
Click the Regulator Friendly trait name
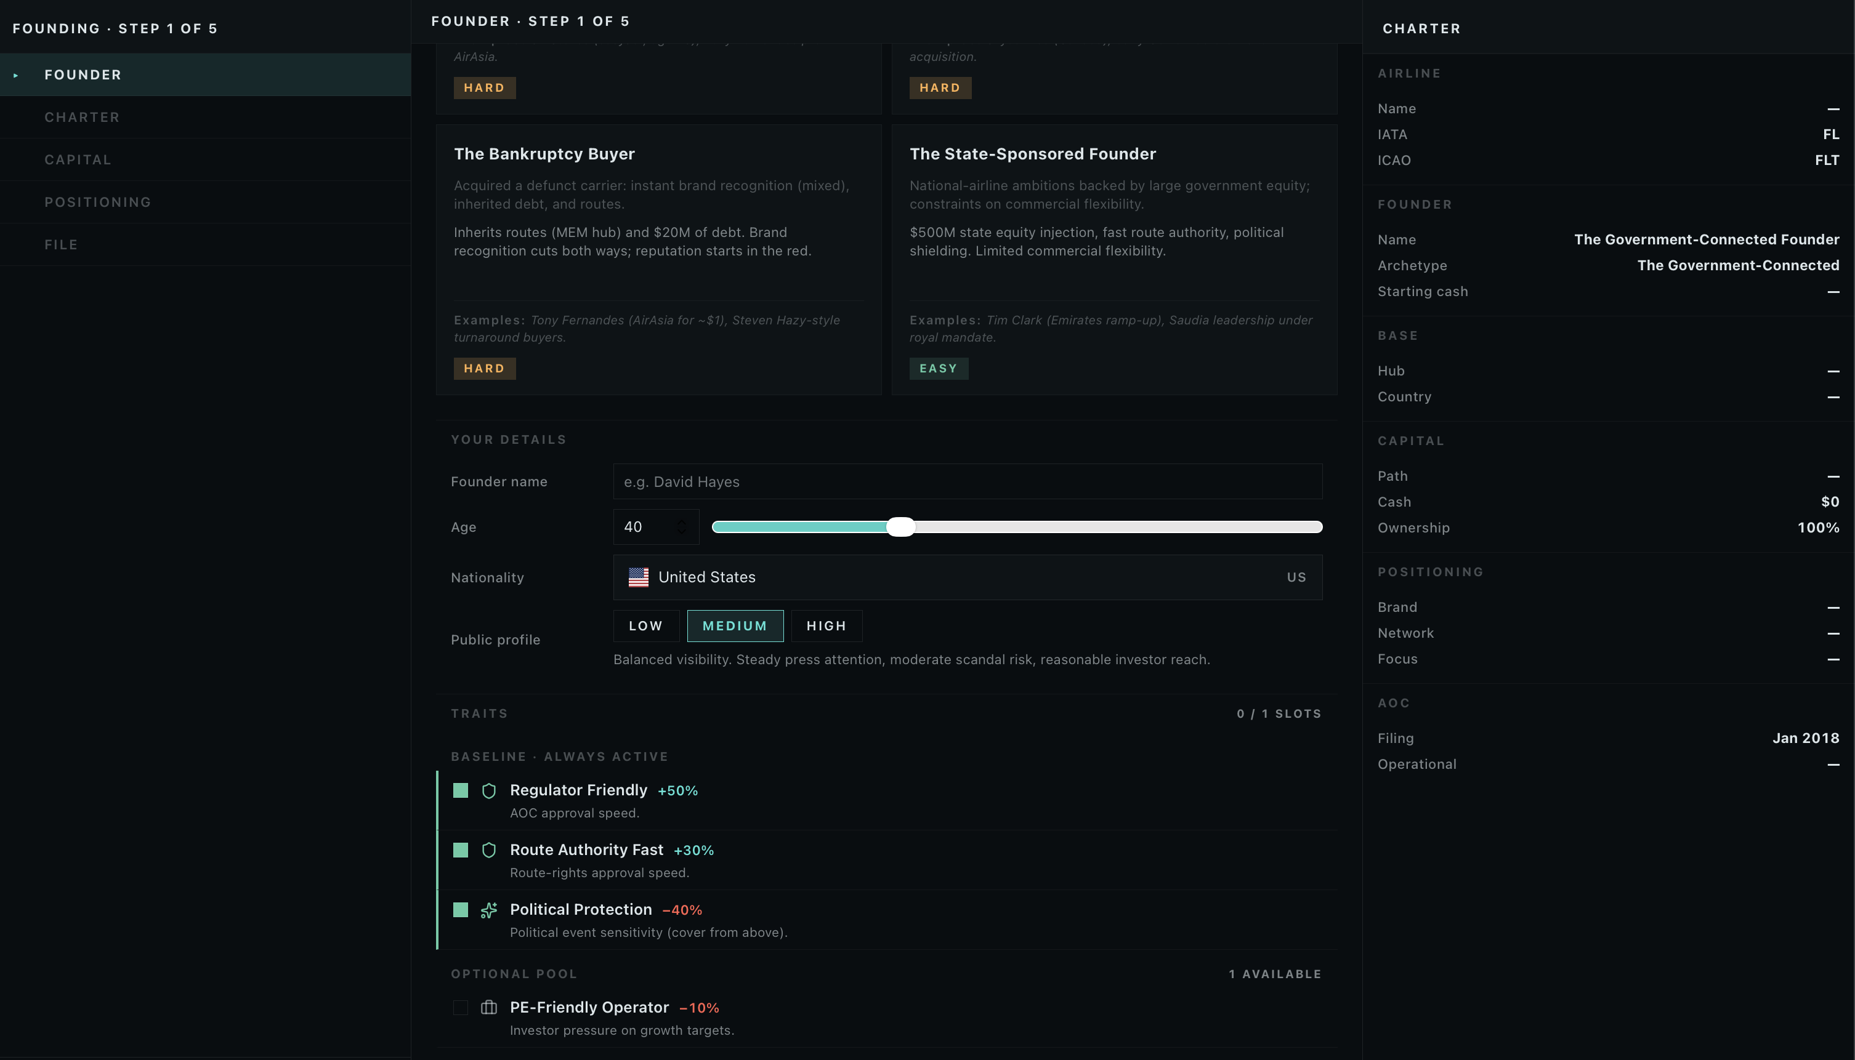[578, 790]
